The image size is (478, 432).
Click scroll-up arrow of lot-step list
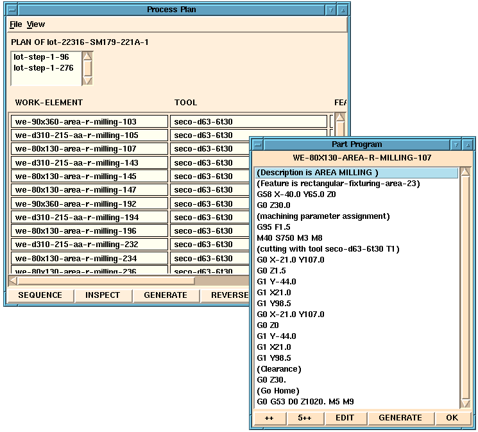point(88,56)
